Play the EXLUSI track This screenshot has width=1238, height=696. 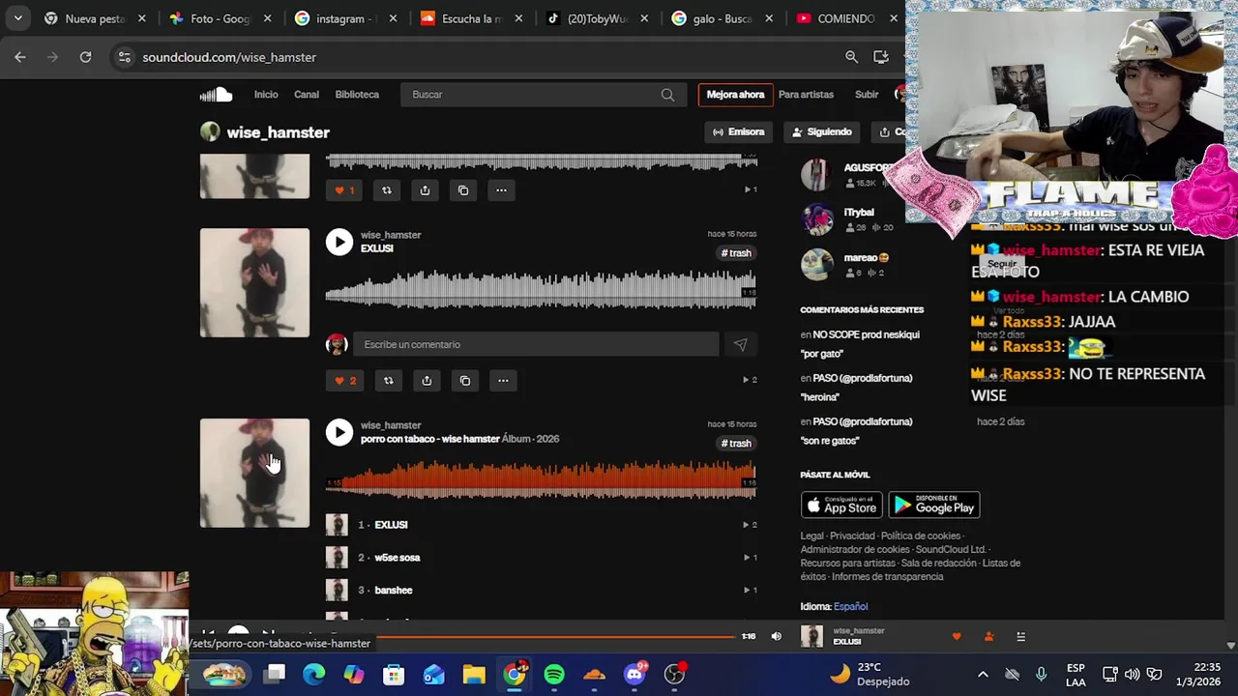[339, 242]
